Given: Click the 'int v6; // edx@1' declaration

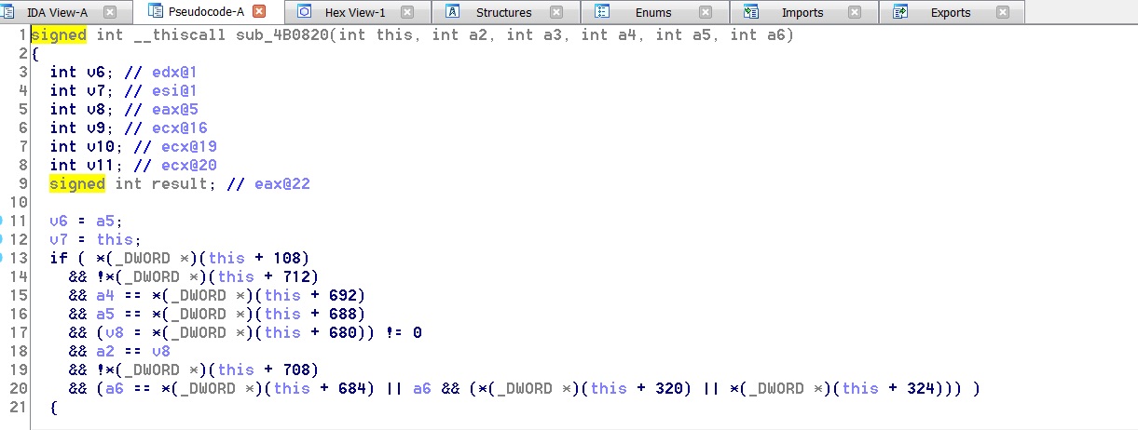Looking at the screenshot, I should point(124,72).
